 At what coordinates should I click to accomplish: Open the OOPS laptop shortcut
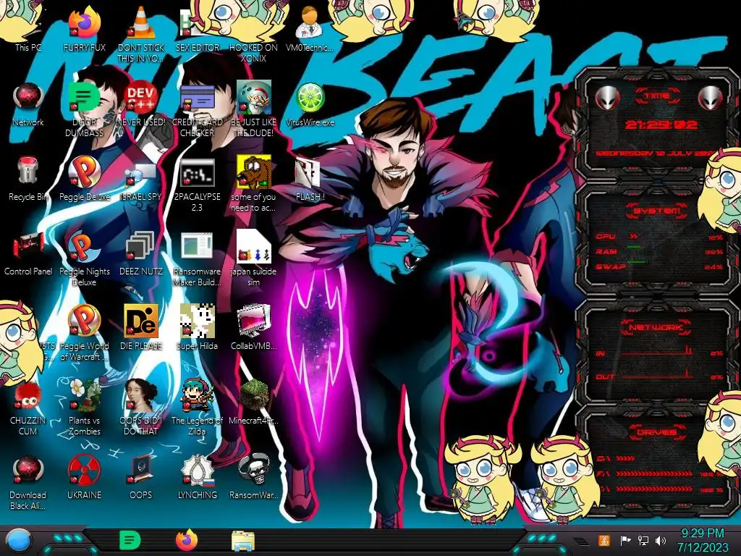tap(141, 476)
